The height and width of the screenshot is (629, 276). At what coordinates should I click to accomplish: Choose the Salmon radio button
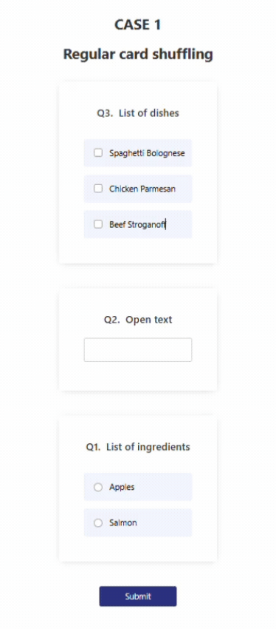coord(98,522)
